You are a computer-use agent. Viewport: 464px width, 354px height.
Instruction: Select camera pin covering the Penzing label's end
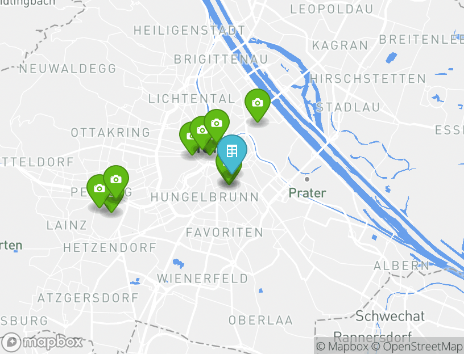(x=116, y=179)
